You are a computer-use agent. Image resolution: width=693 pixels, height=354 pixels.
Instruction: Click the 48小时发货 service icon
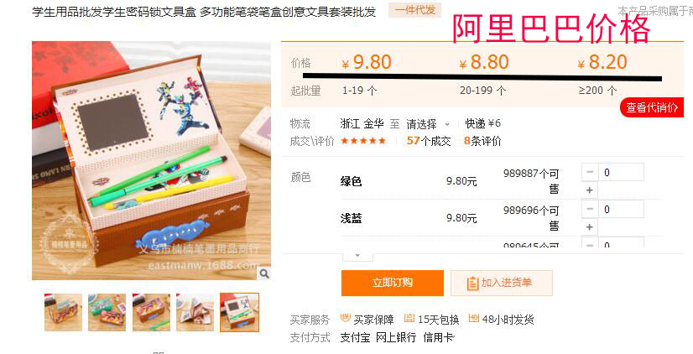(x=474, y=318)
